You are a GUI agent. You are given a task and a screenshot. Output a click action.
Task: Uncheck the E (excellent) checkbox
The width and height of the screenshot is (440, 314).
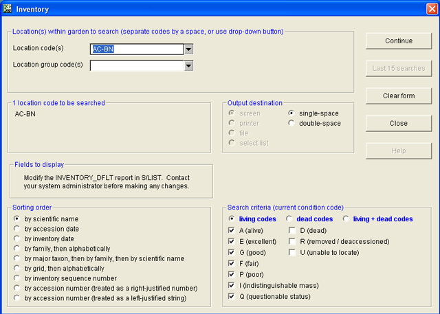point(232,241)
